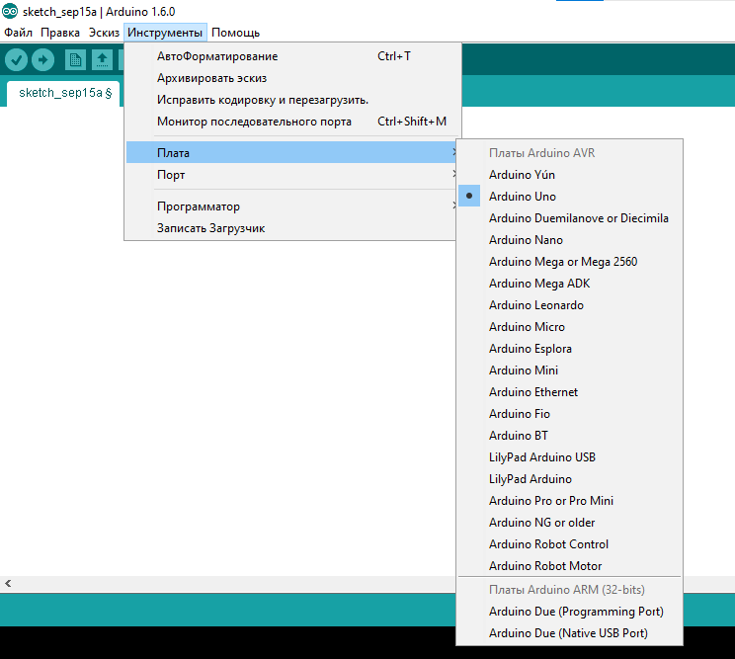Switch to the sketch_sep15a tab
This screenshot has height=659, width=735.
coord(64,93)
